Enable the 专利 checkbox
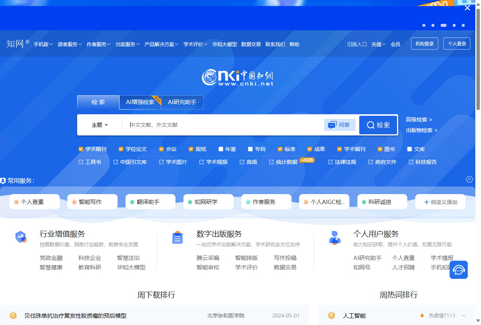This screenshot has width=481, height=325. click(x=250, y=149)
